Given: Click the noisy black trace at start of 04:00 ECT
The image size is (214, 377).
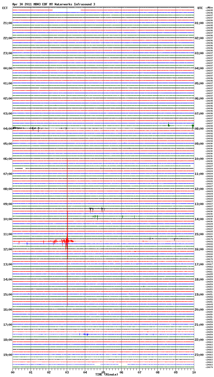Looking at the screenshot, I should [x=18, y=128].
